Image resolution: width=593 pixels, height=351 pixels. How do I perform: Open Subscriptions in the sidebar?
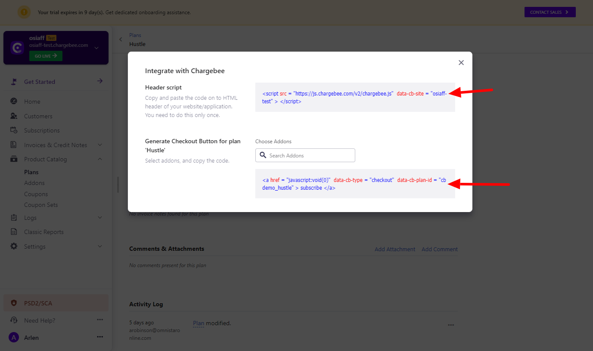coord(42,130)
